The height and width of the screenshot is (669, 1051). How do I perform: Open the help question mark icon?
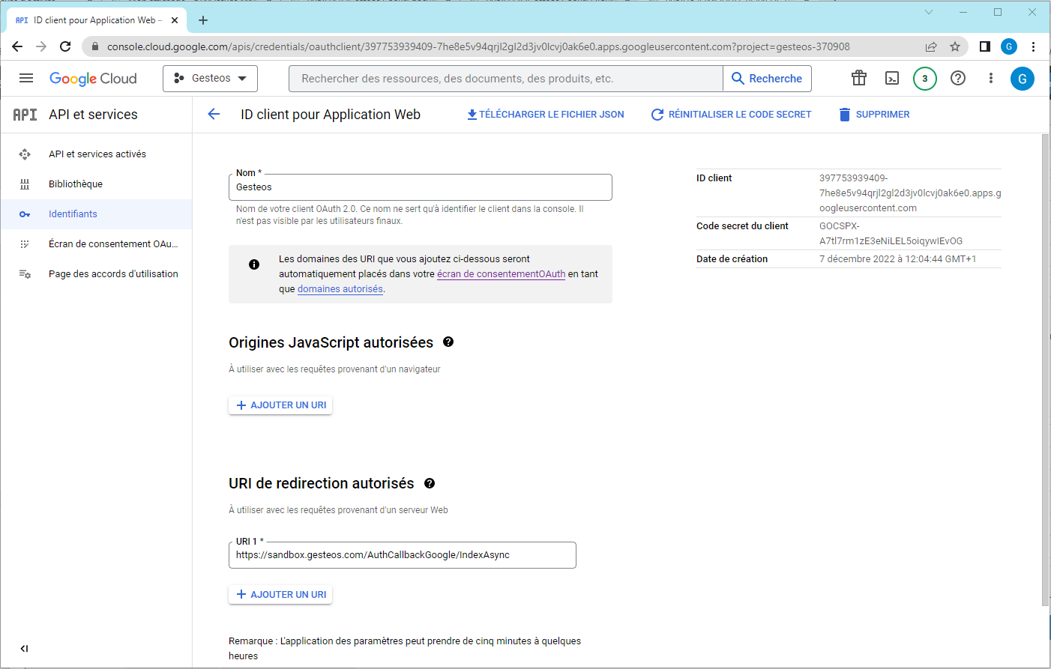958,79
